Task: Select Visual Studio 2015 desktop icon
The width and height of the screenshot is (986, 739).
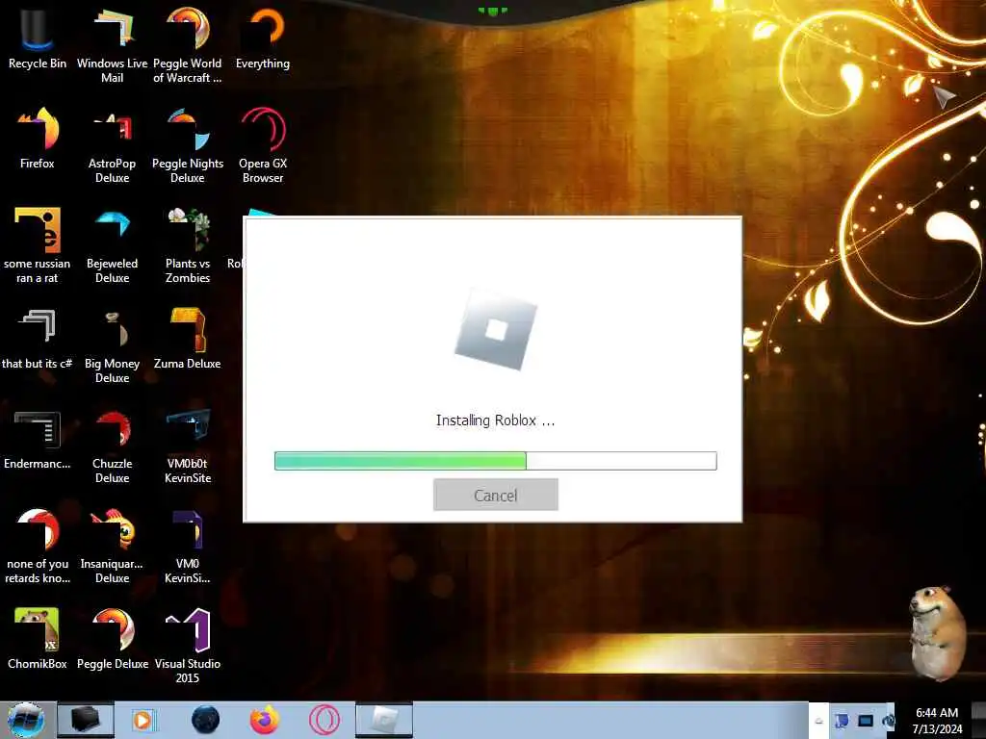Action: click(188, 646)
